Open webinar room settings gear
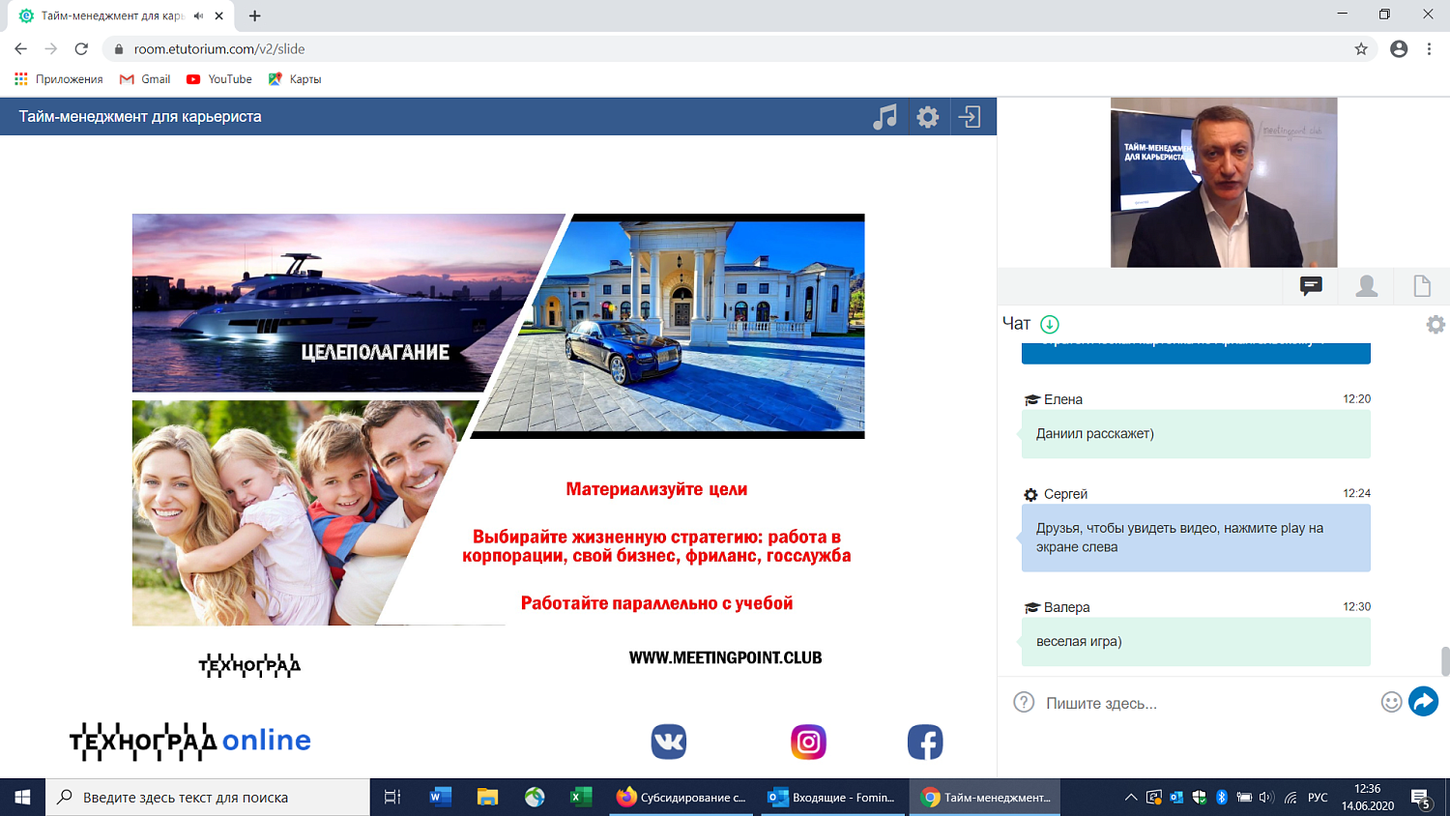This screenshot has height=816, width=1450. [928, 116]
